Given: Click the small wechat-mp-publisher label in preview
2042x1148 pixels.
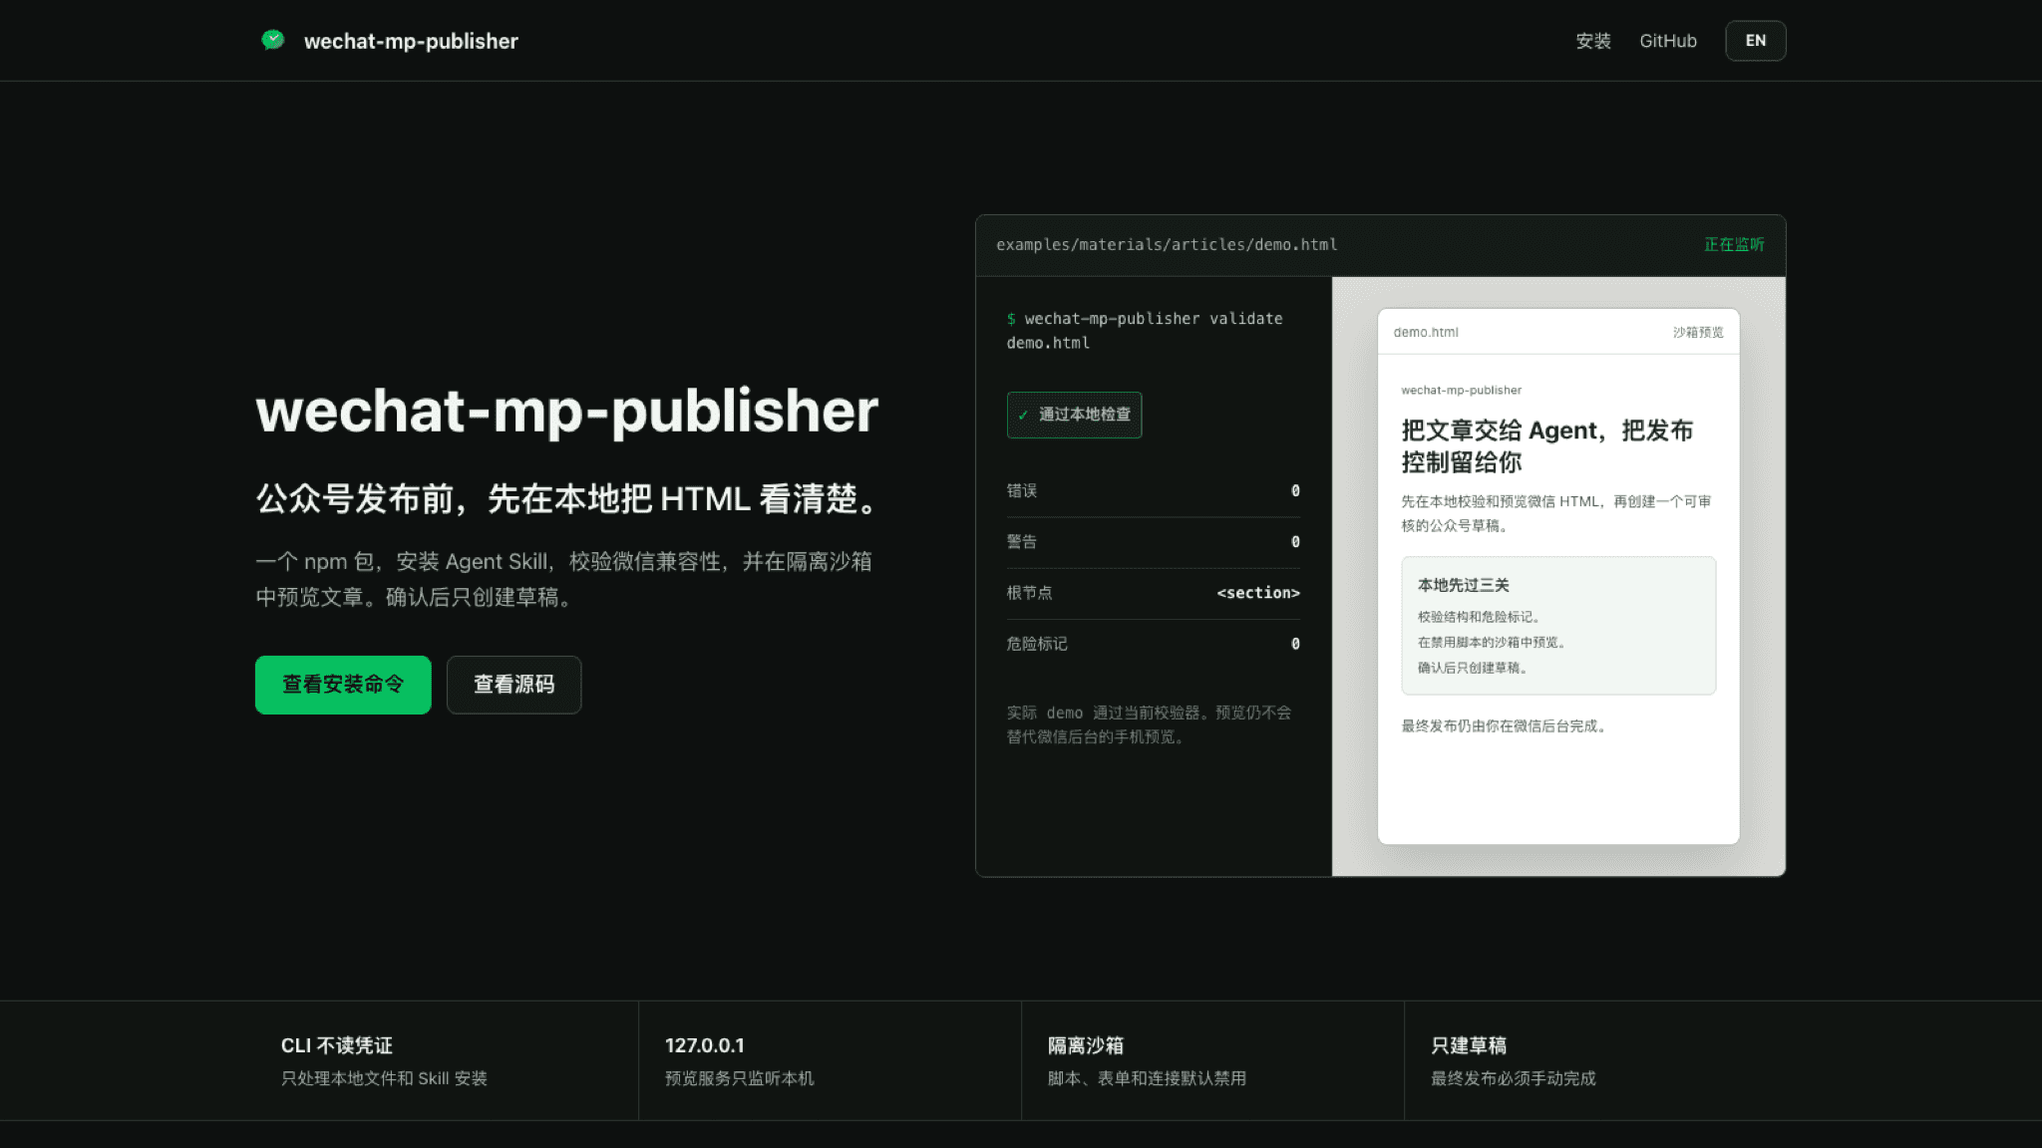Looking at the screenshot, I should [x=1462, y=391].
